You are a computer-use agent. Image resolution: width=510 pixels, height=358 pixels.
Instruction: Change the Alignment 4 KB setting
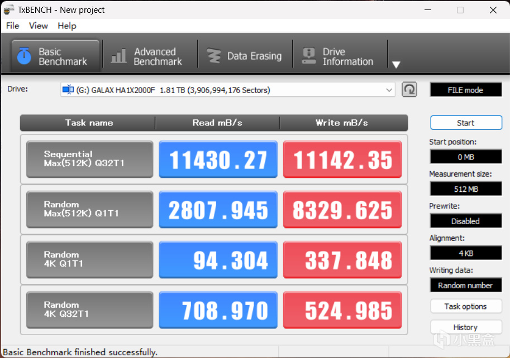(x=465, y=253)
